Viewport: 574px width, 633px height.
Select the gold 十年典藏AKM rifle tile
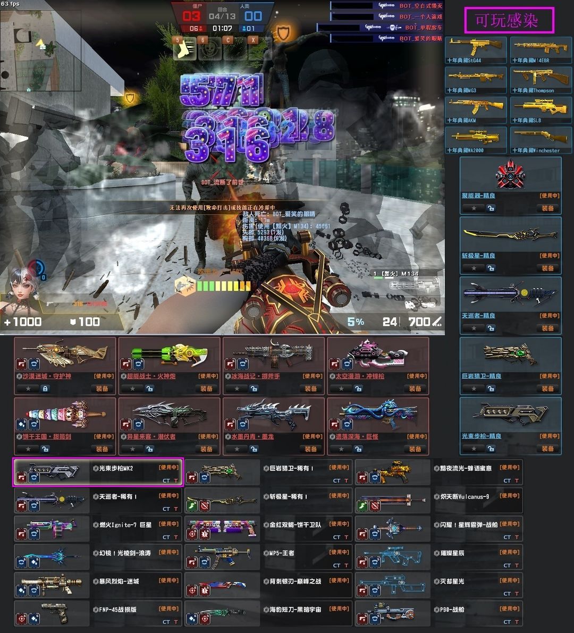click(476, 110)
